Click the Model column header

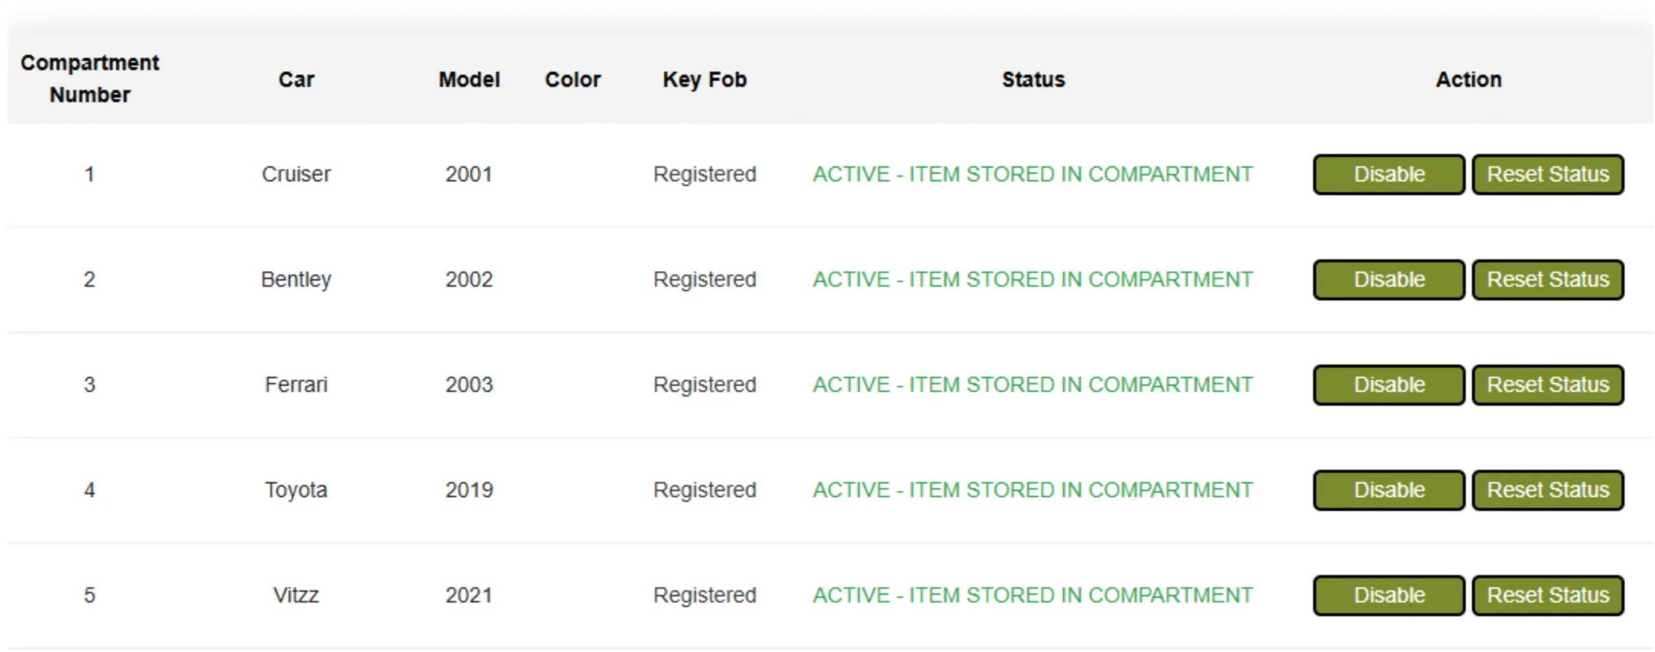pyautogui.click(x=469, y=79)
